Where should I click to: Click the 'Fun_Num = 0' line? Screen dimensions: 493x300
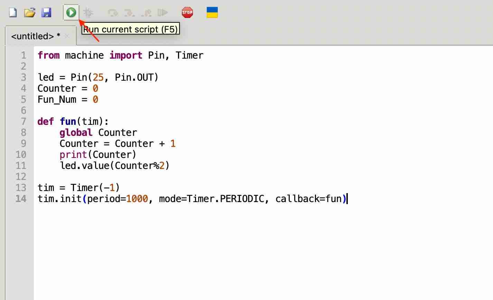68,99
